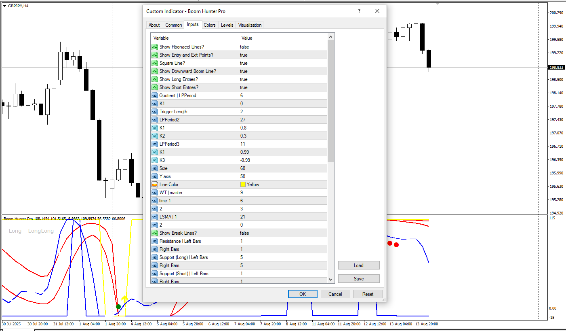Viewport: 566px width, 331px height.
Task: Click the Resistance | Left Bars icon
Action: tap(154, 241)
